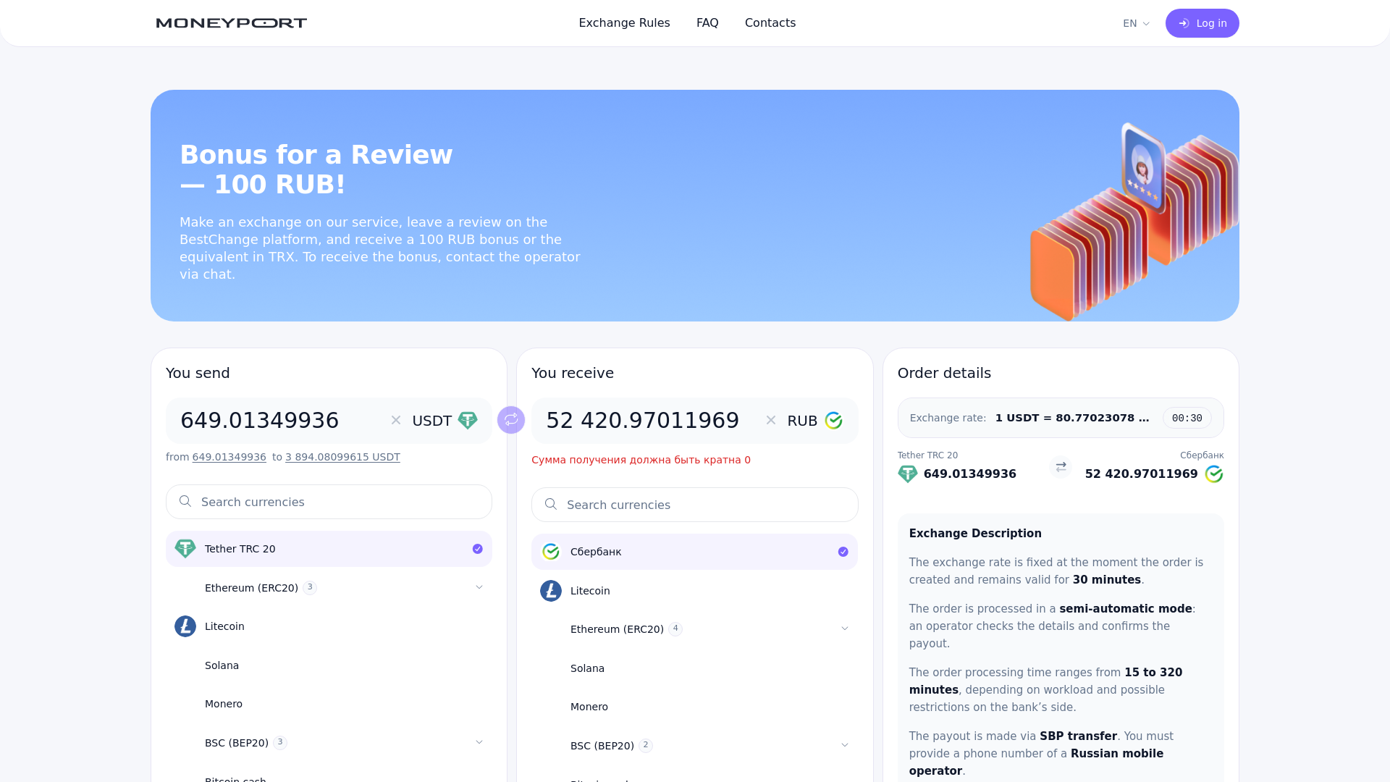Click the Sberbank icon in receive list
This screenshot has height=782, width=1390.
tap(551, 552)
